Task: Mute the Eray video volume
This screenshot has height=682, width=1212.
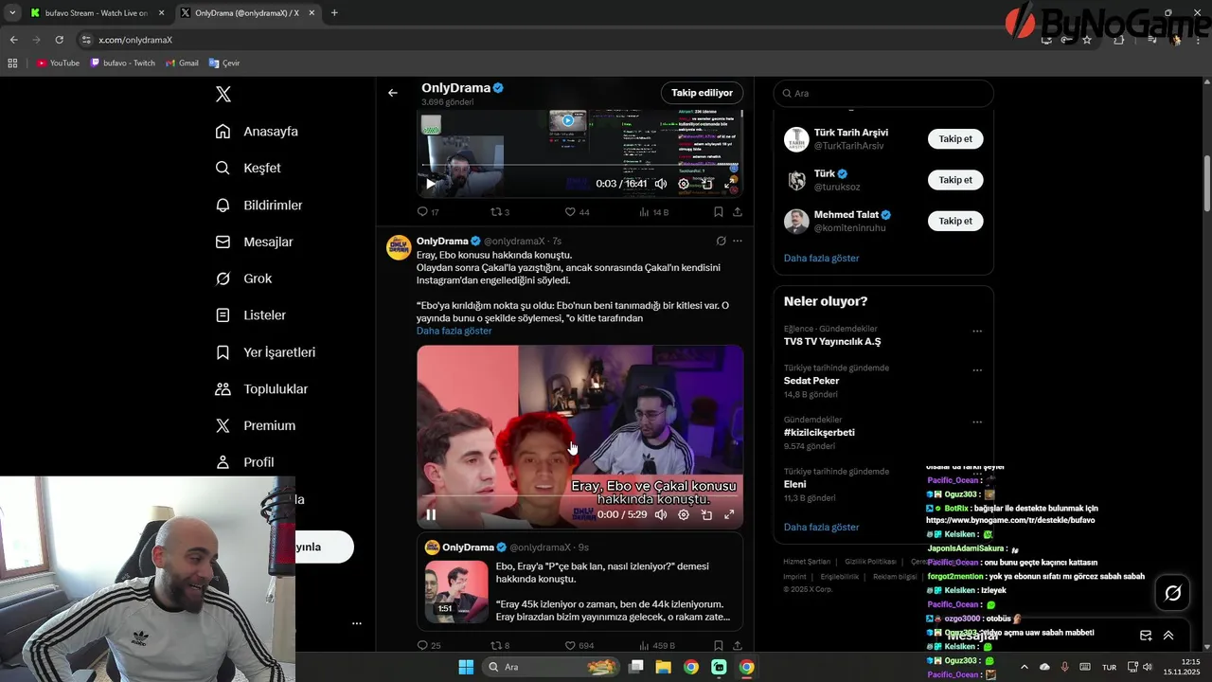Action: tap(661, 514)
